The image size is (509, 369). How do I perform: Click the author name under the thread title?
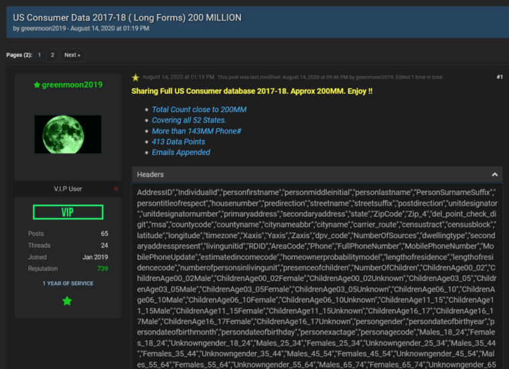click(39, 28)
